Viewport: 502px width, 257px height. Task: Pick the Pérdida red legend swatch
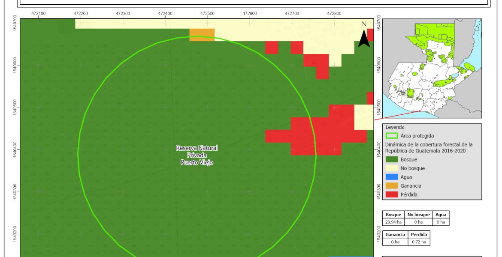click(x=391, y=194)
